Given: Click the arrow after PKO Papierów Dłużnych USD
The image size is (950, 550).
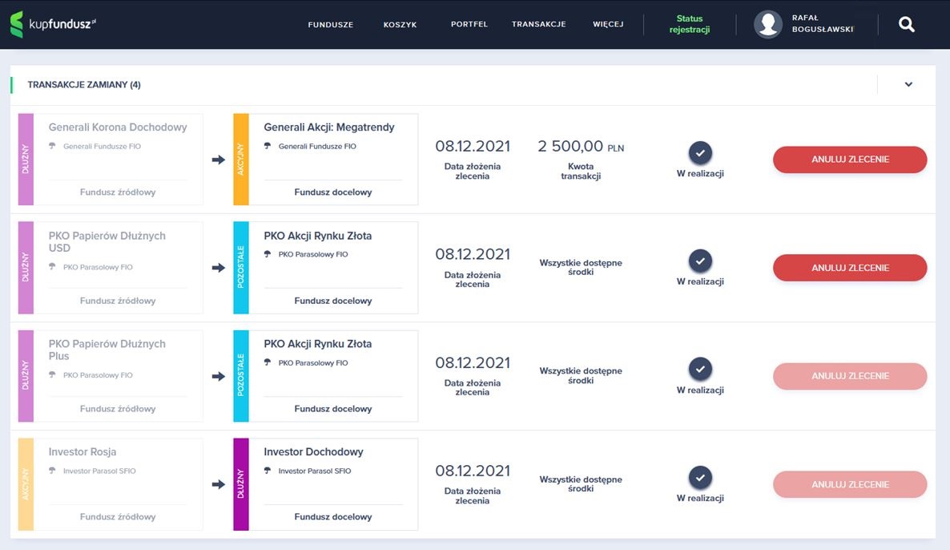Looking at the screenshot, I should pyautogui.click(x=218, y=268).
